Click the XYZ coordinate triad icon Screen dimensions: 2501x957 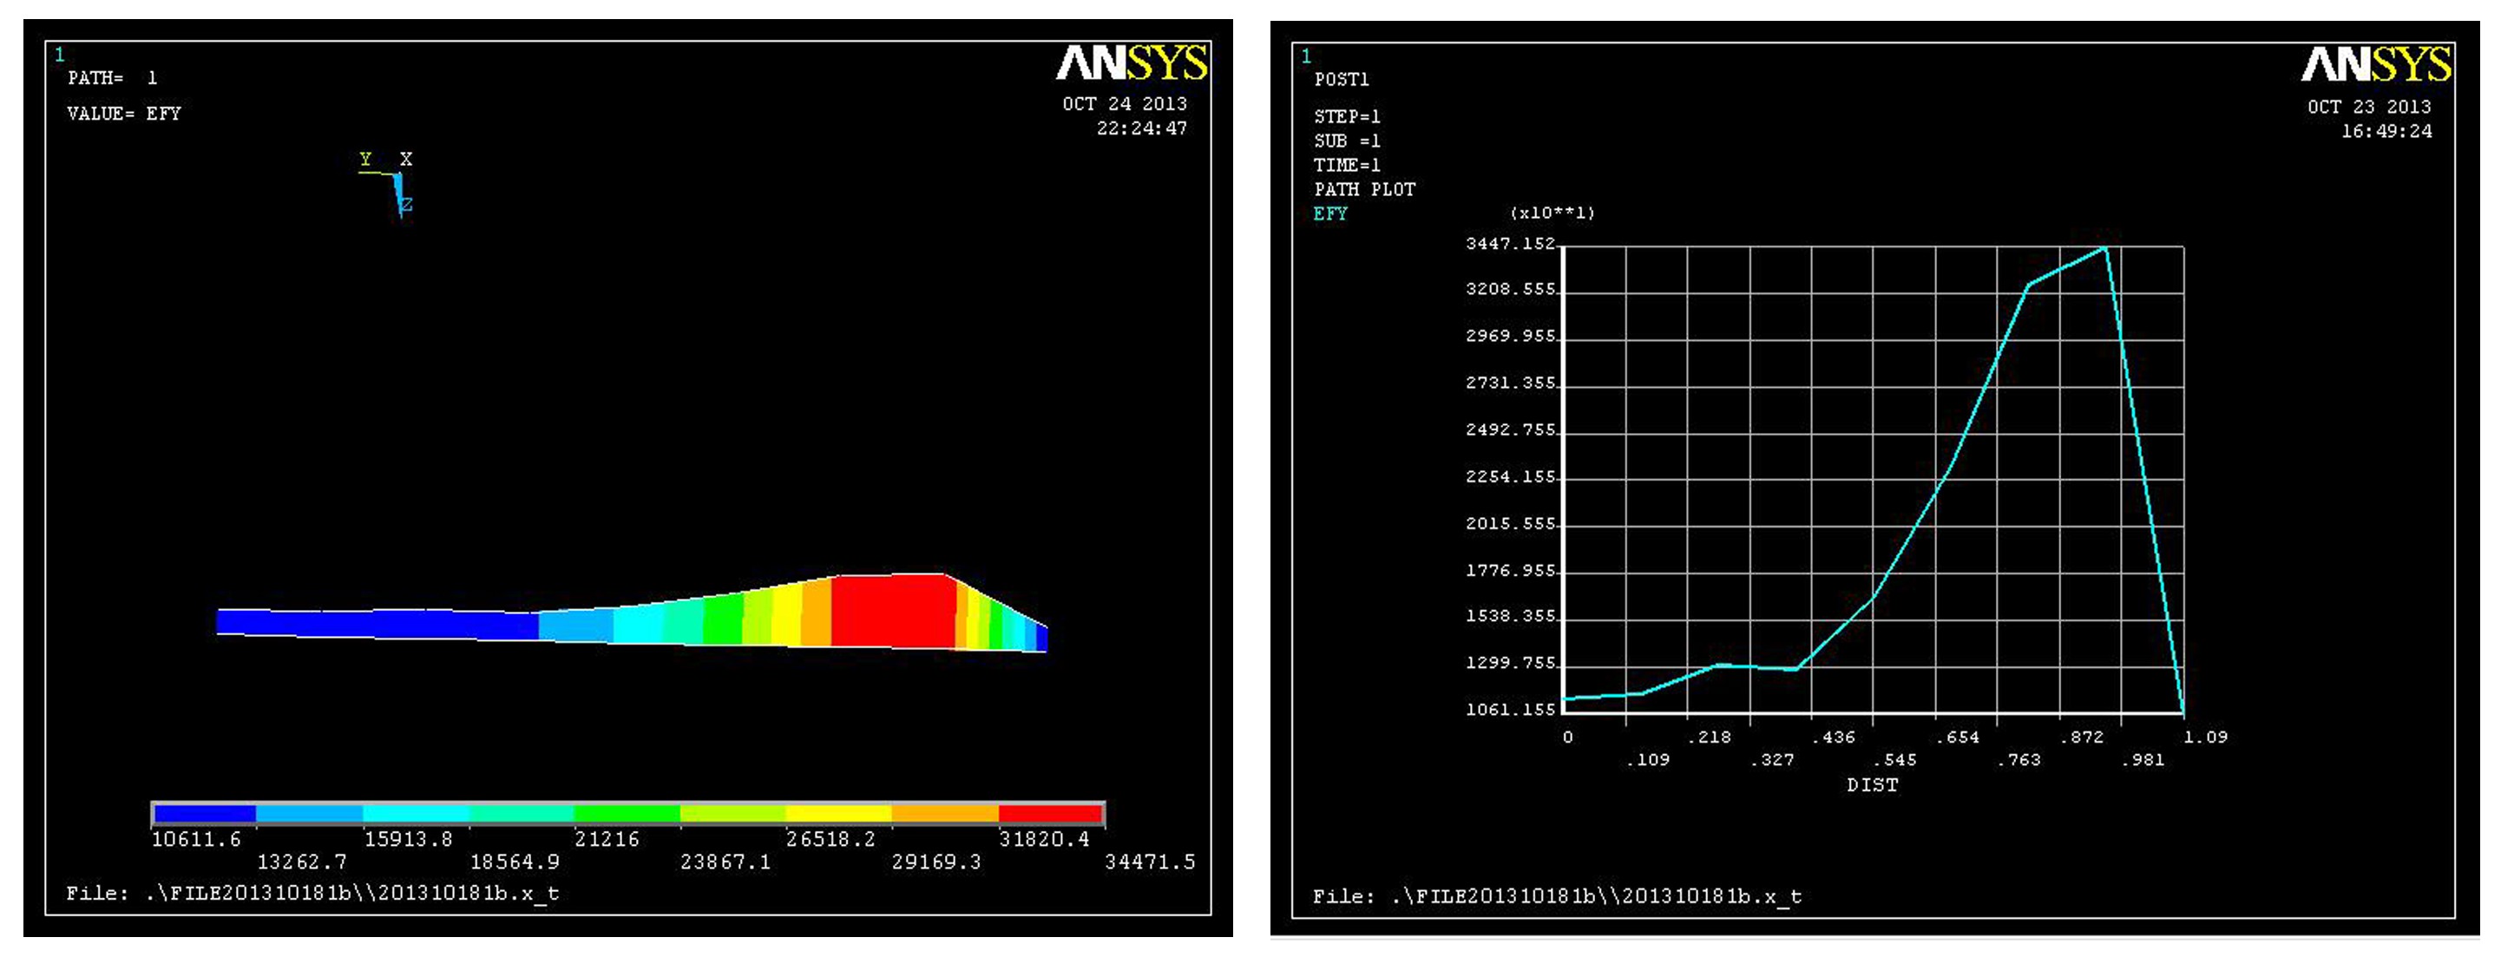coord(386,185)
